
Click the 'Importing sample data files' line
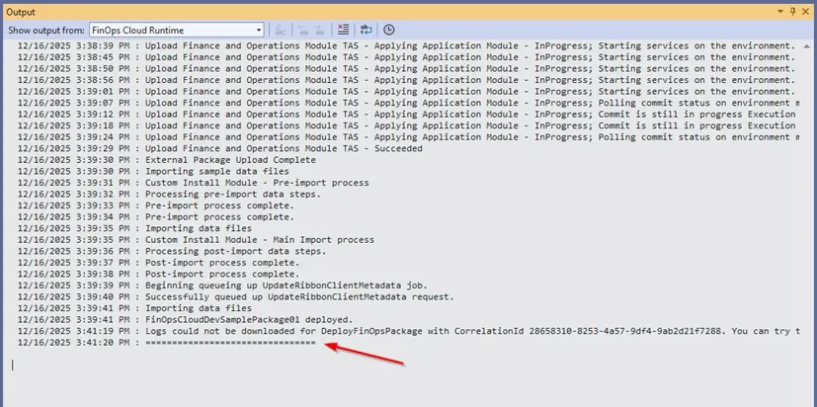[153, 172]
